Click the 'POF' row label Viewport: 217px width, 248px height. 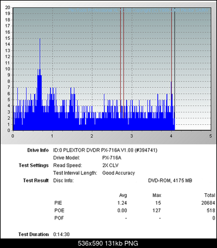(x=59, y=218)
